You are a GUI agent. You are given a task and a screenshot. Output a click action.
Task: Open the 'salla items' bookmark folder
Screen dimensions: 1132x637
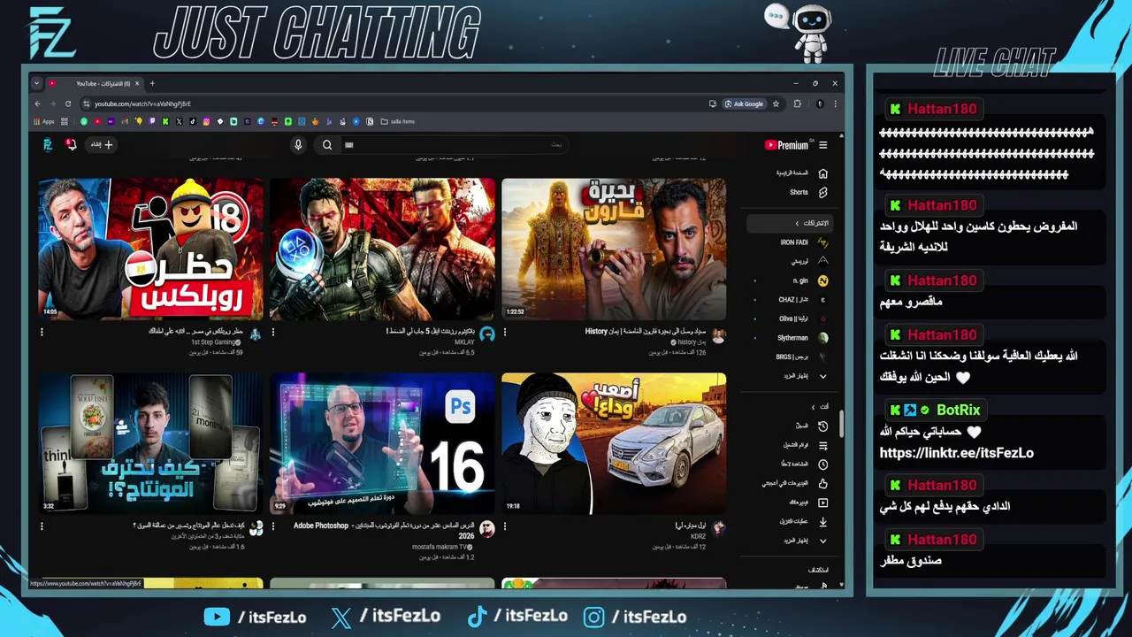pyautogui.click(x=397, y=121)
